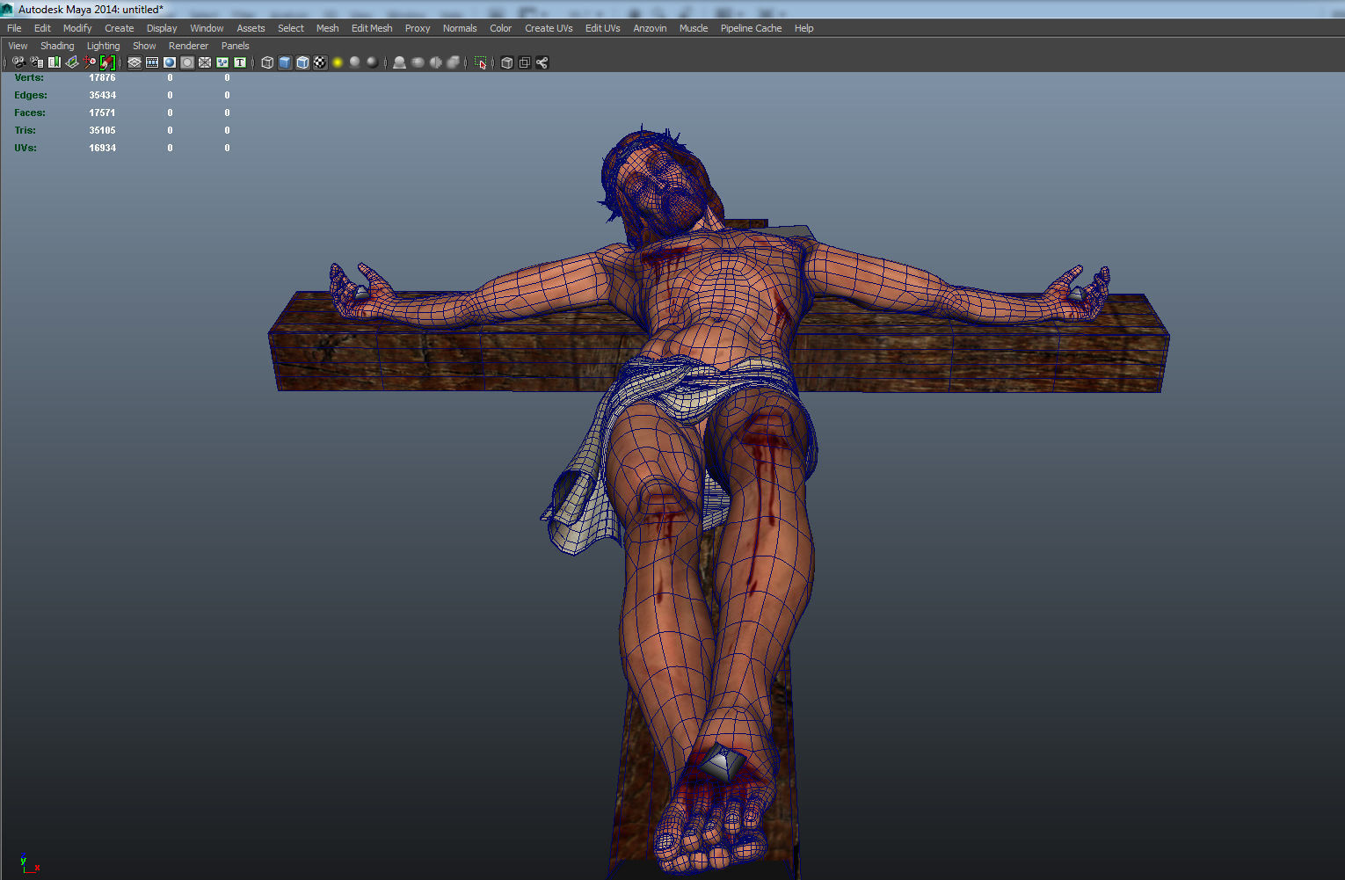Click the gray Shadows sphere icon

355,62
